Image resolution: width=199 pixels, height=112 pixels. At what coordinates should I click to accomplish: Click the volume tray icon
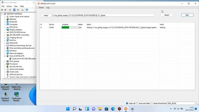tap(178, 109)
